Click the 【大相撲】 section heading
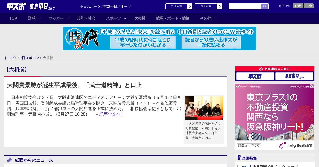Screen dimensions: 319x167 tap(16, 69)
